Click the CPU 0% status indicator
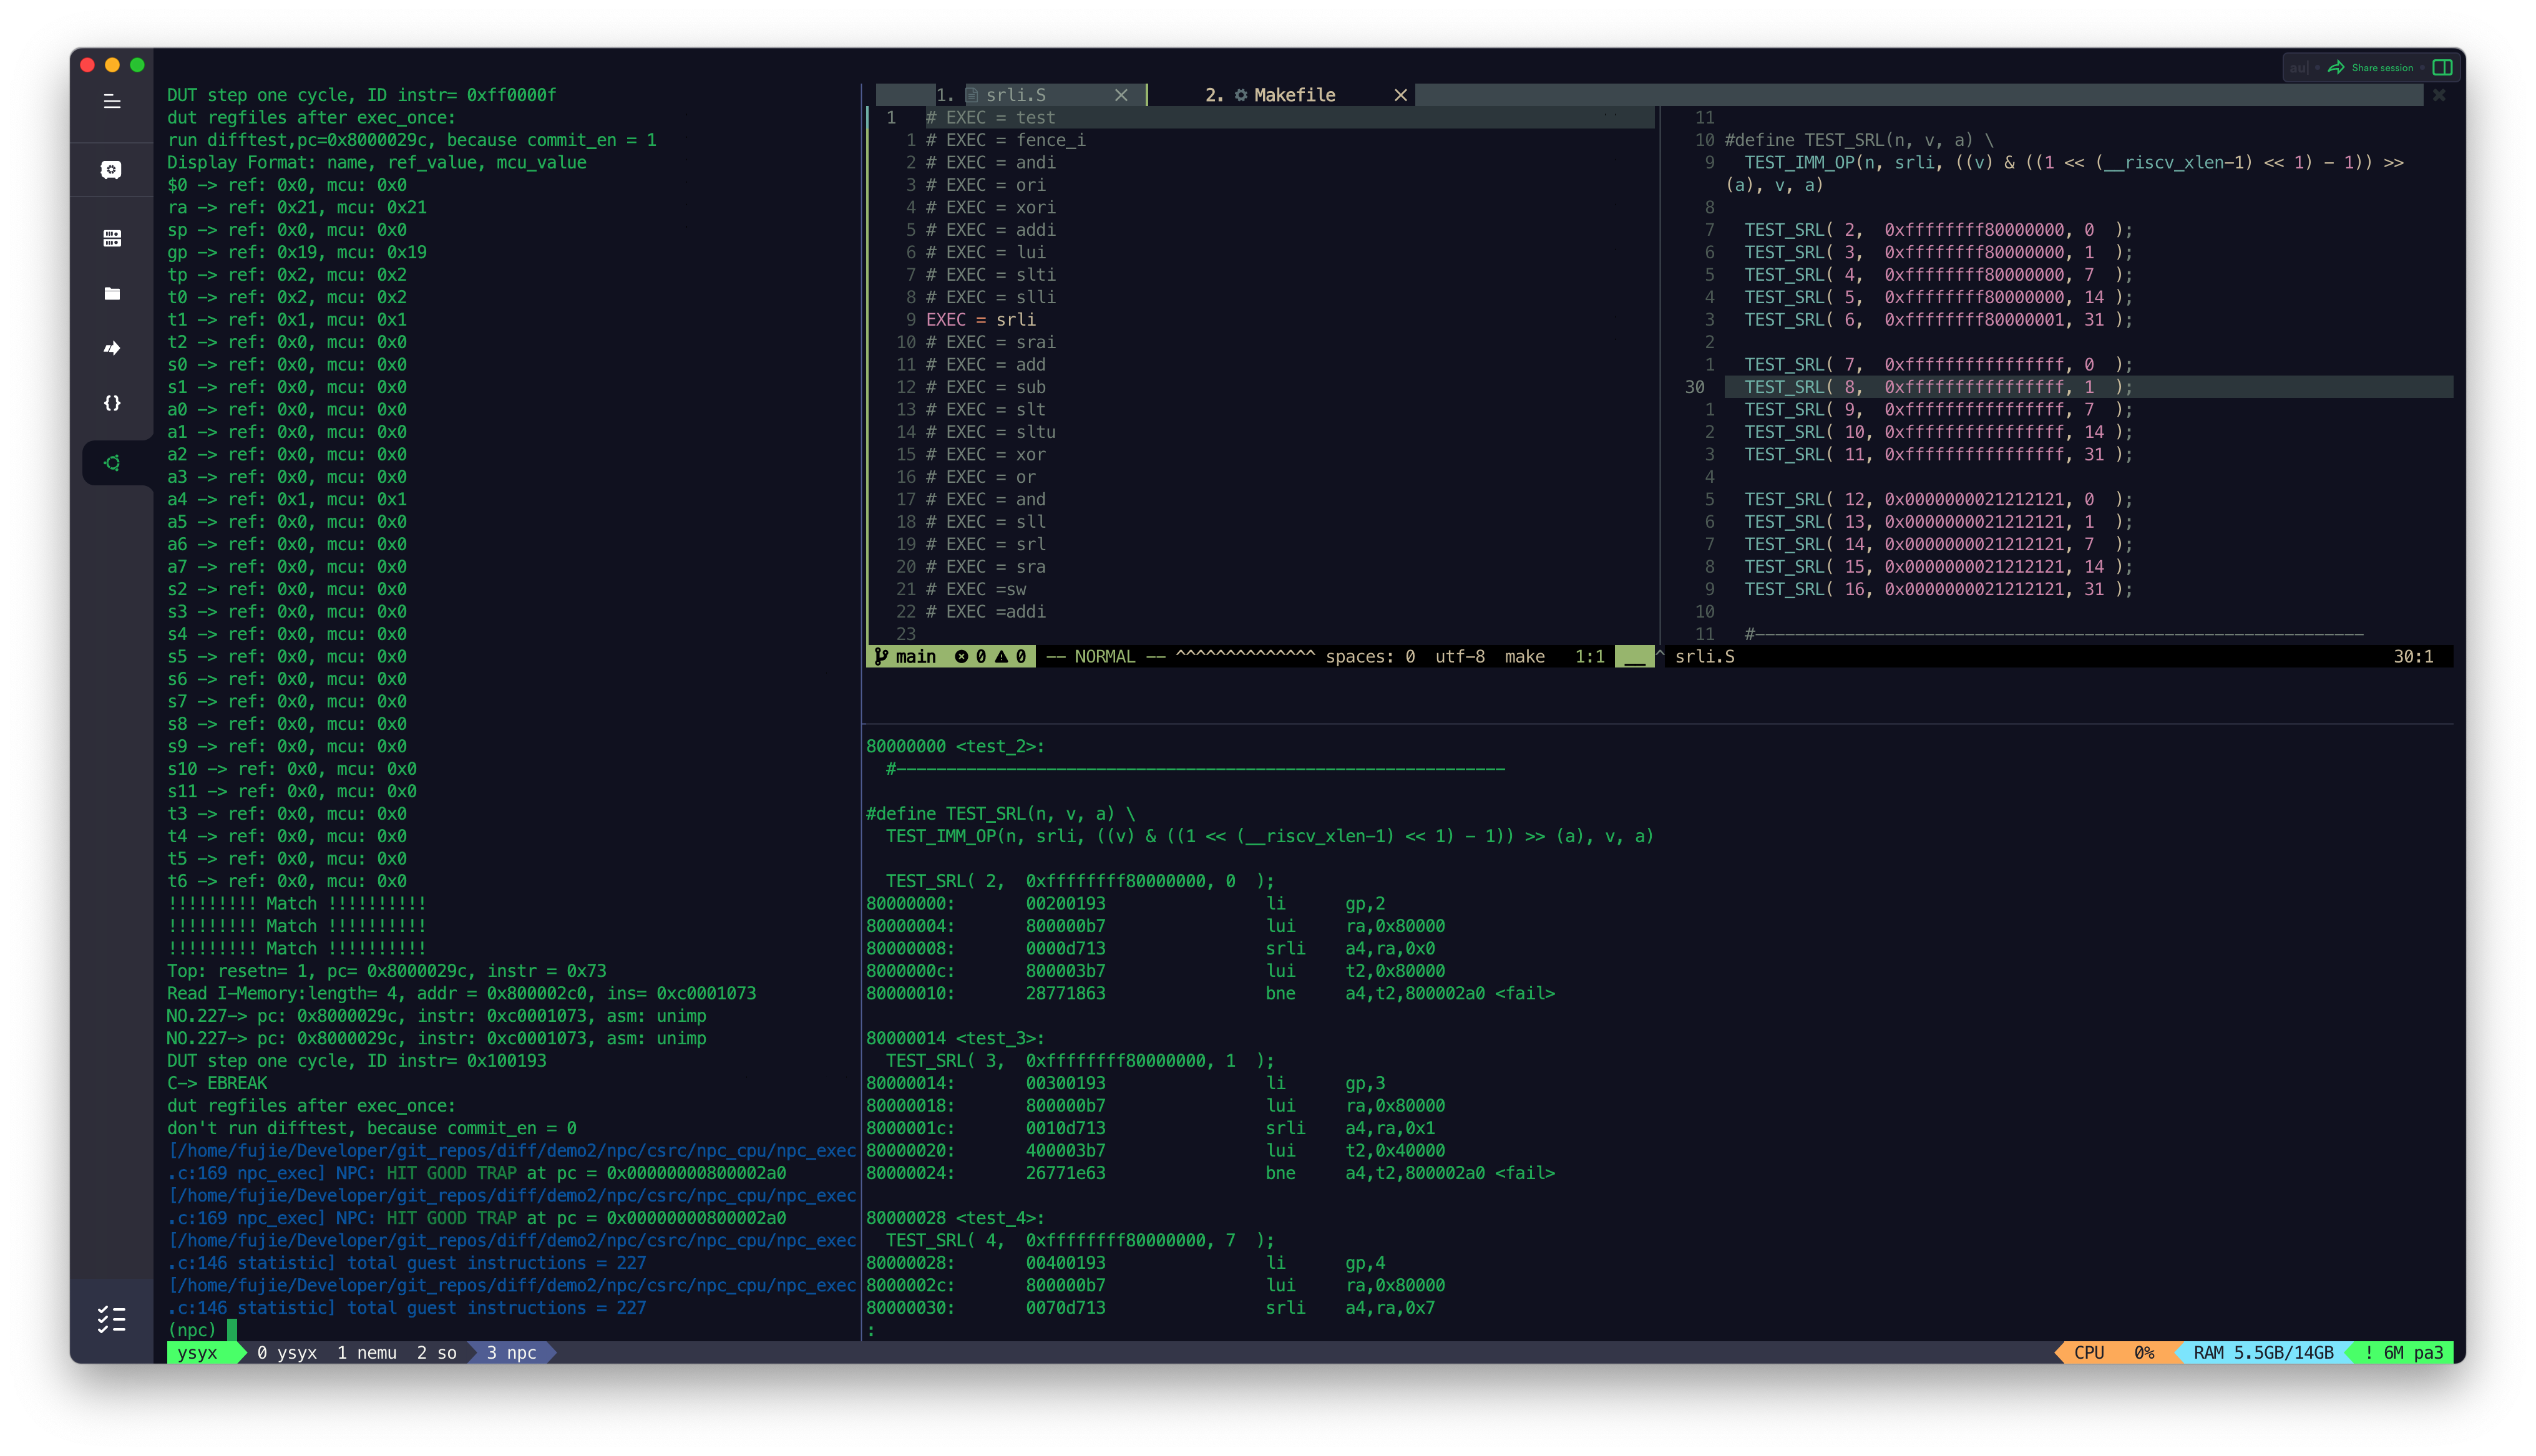 click(x=2113, y=1353)
